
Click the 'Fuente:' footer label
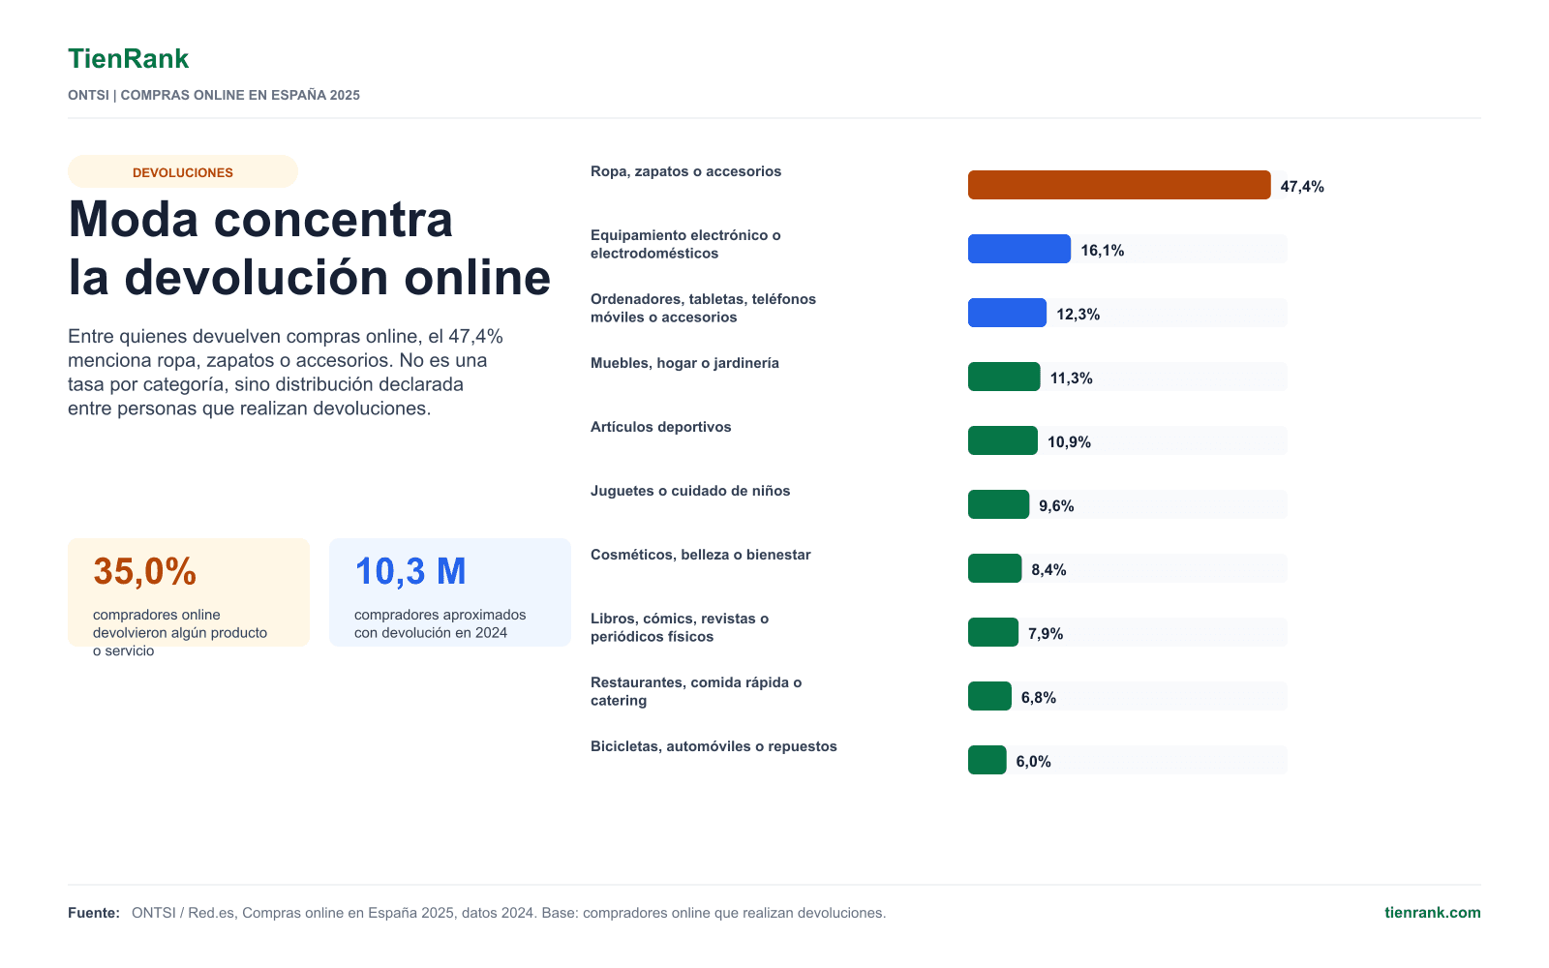click(94, 913)
